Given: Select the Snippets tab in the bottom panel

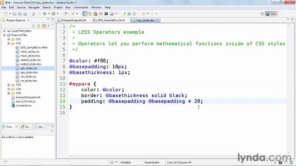Looking at the screenshot, I should pyautogui.click(x=39, y=127).
